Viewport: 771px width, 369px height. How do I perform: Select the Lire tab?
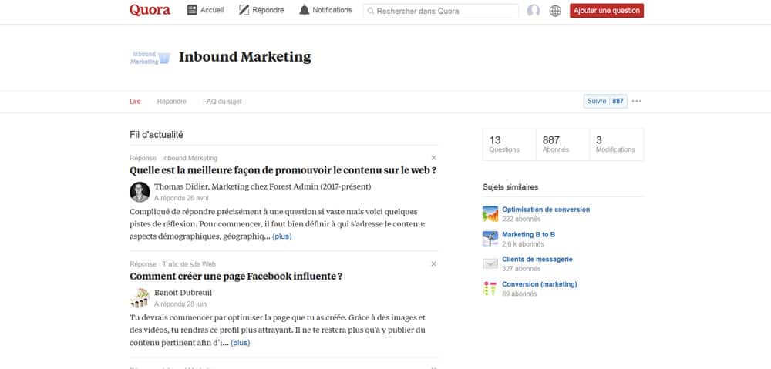tap(135, 101)
